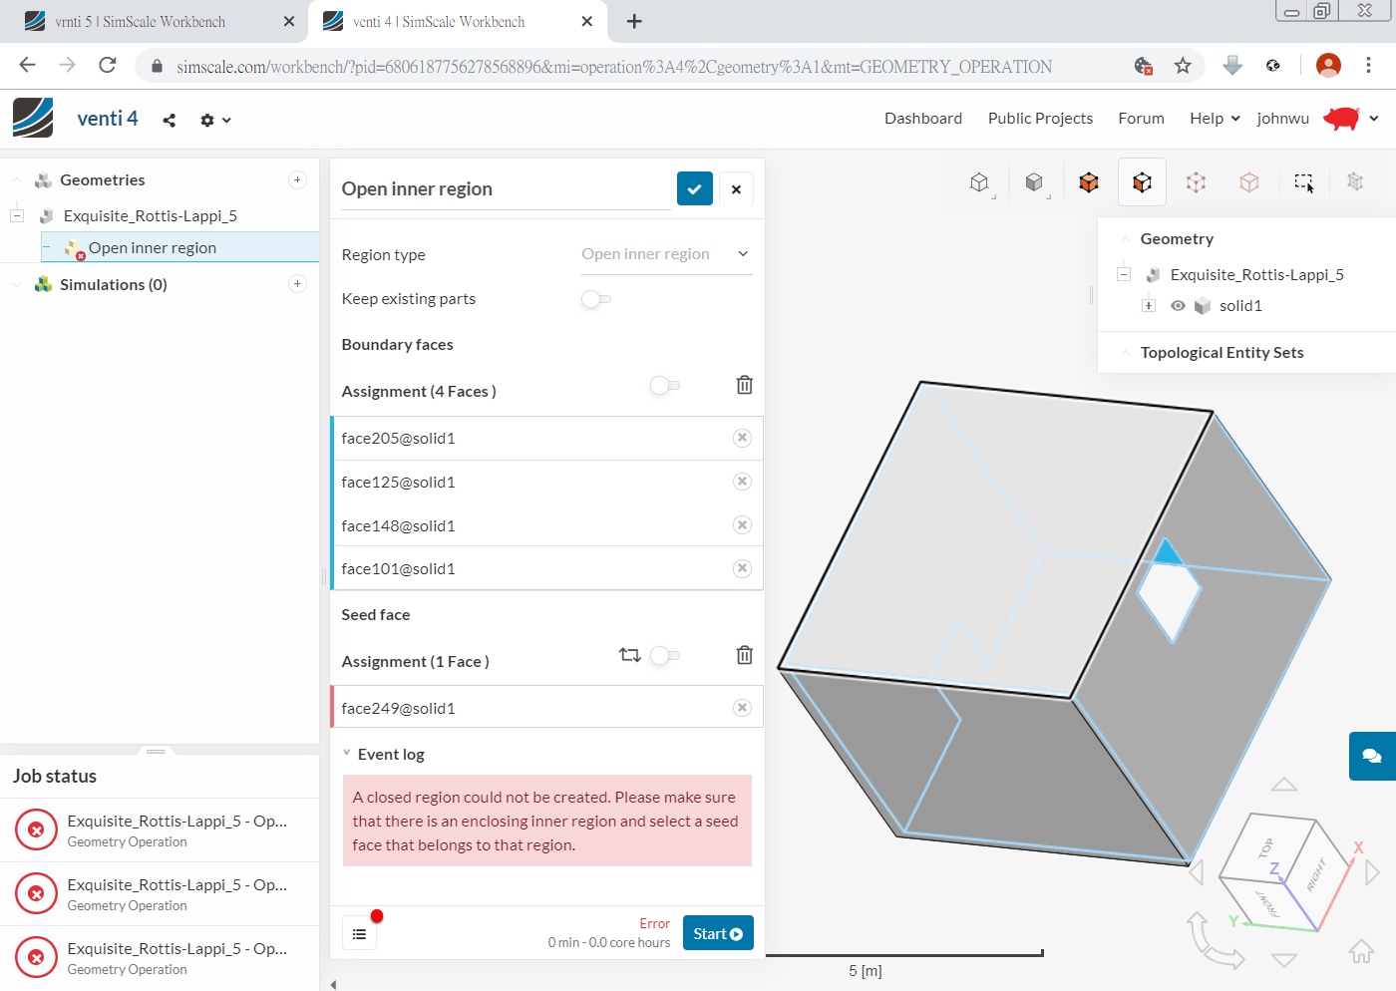This screenshot has height=991, width=1396.
Task: Delete all Boundary faces via trash icon
Action: point(744,385)
